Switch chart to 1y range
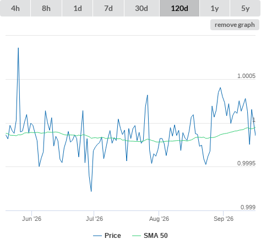 click(215, 8)
